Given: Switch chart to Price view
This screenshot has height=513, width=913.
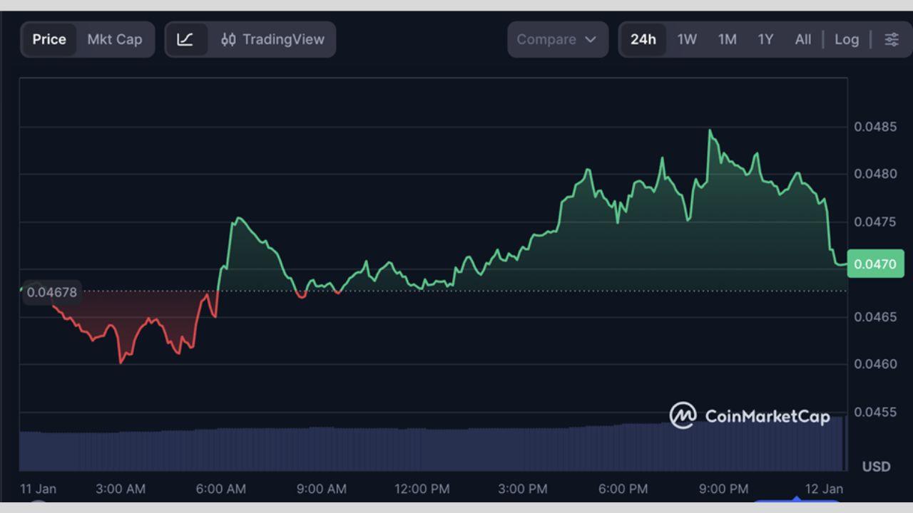Looking at the screenshot, I should tap(49, 39).
